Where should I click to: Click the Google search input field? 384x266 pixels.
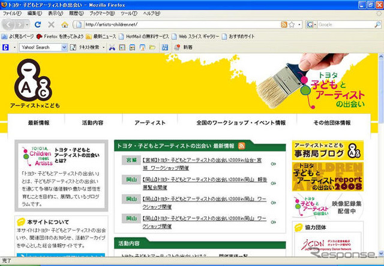click(346, 25)
